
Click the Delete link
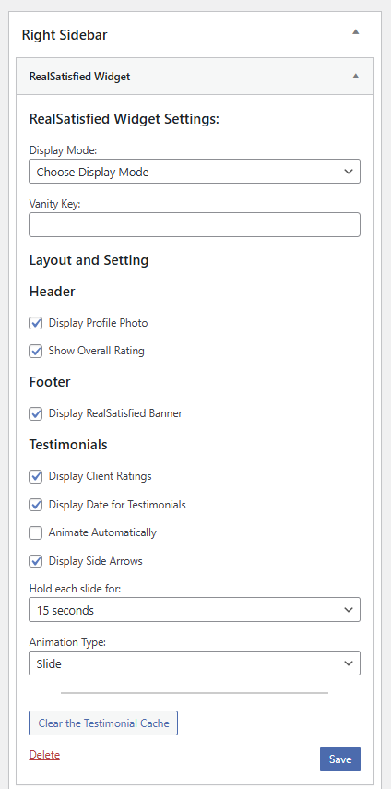pyautogui.click(x=44, y=755)
